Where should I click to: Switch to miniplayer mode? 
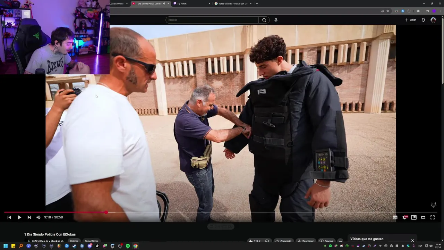[x=414, y=217]
